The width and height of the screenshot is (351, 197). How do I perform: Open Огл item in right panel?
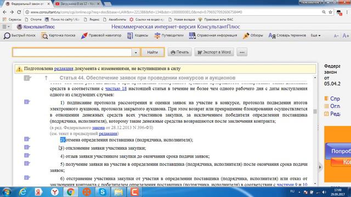332,106
